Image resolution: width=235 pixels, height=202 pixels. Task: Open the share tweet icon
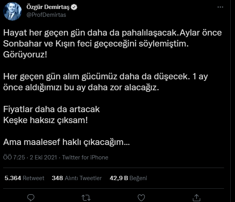[x=197, y=197]
